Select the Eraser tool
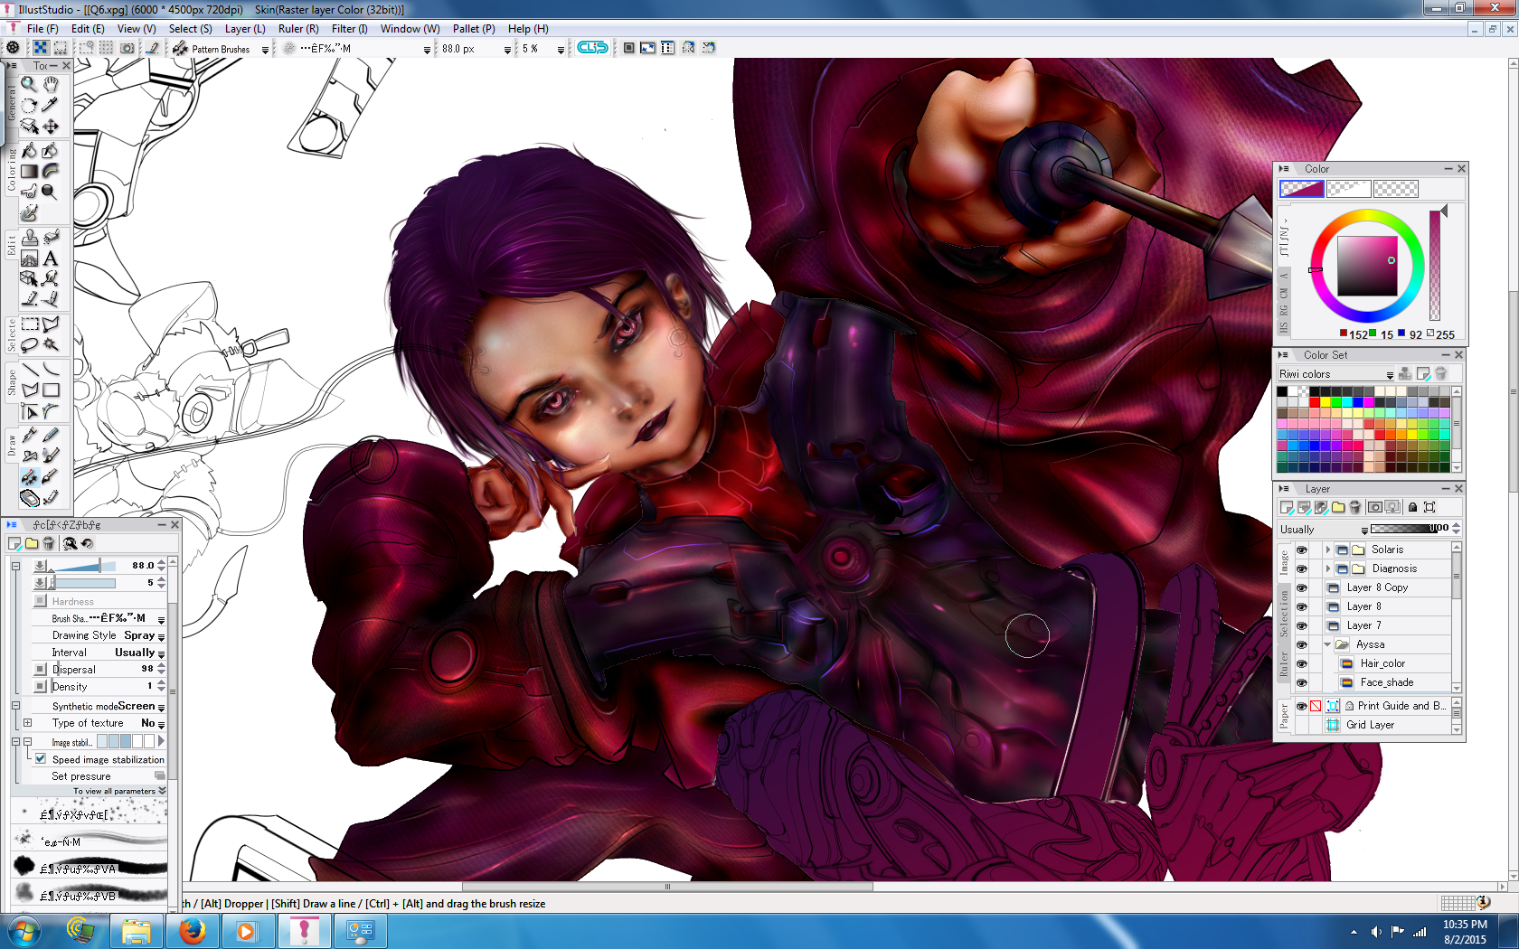 pyautogui.click(x=29, y=498)
